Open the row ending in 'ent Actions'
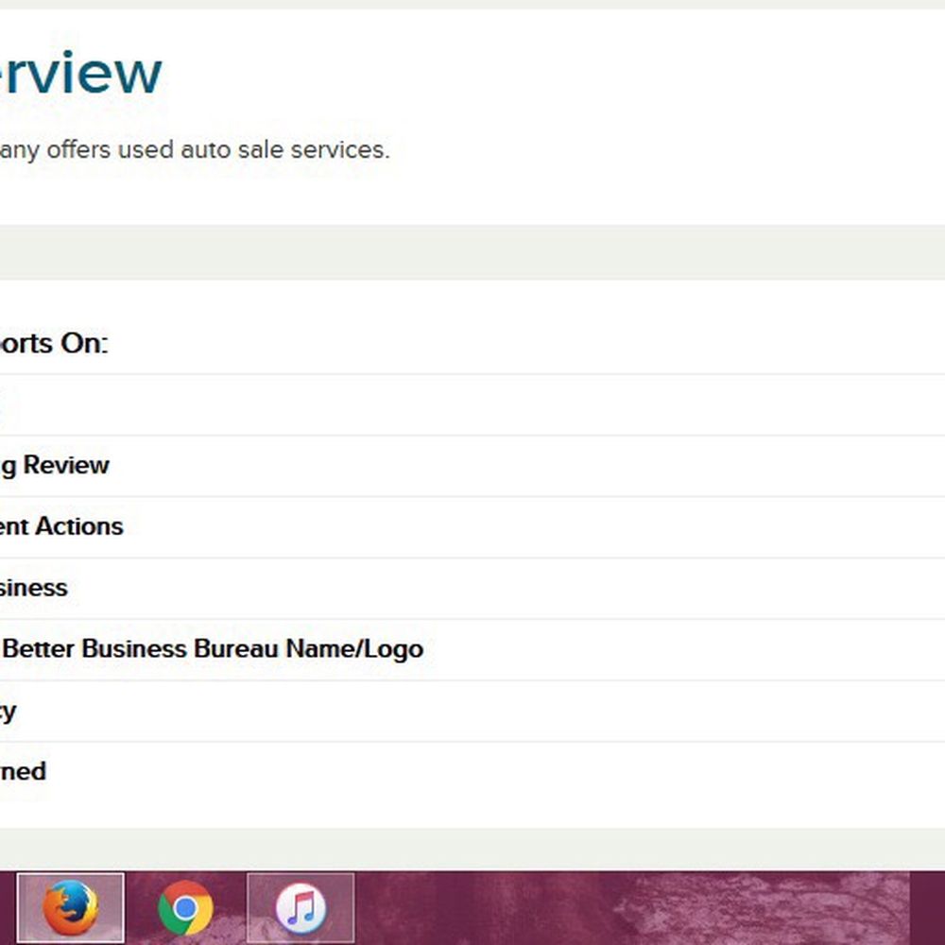Viewport: 945px width, 945px height. 472,527
